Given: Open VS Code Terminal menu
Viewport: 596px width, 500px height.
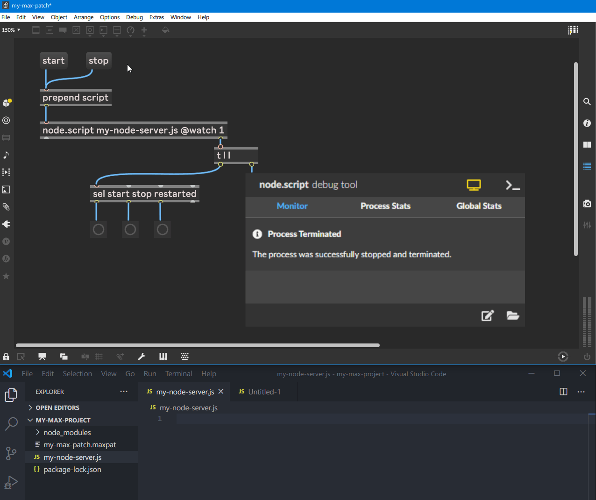Looking at the screenshot, I should (x=178, y=374).
